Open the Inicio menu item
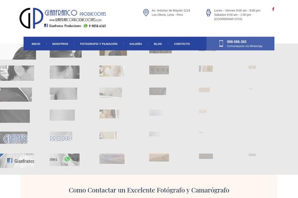This screenshot has height=198, width=298. click(36, 44)
